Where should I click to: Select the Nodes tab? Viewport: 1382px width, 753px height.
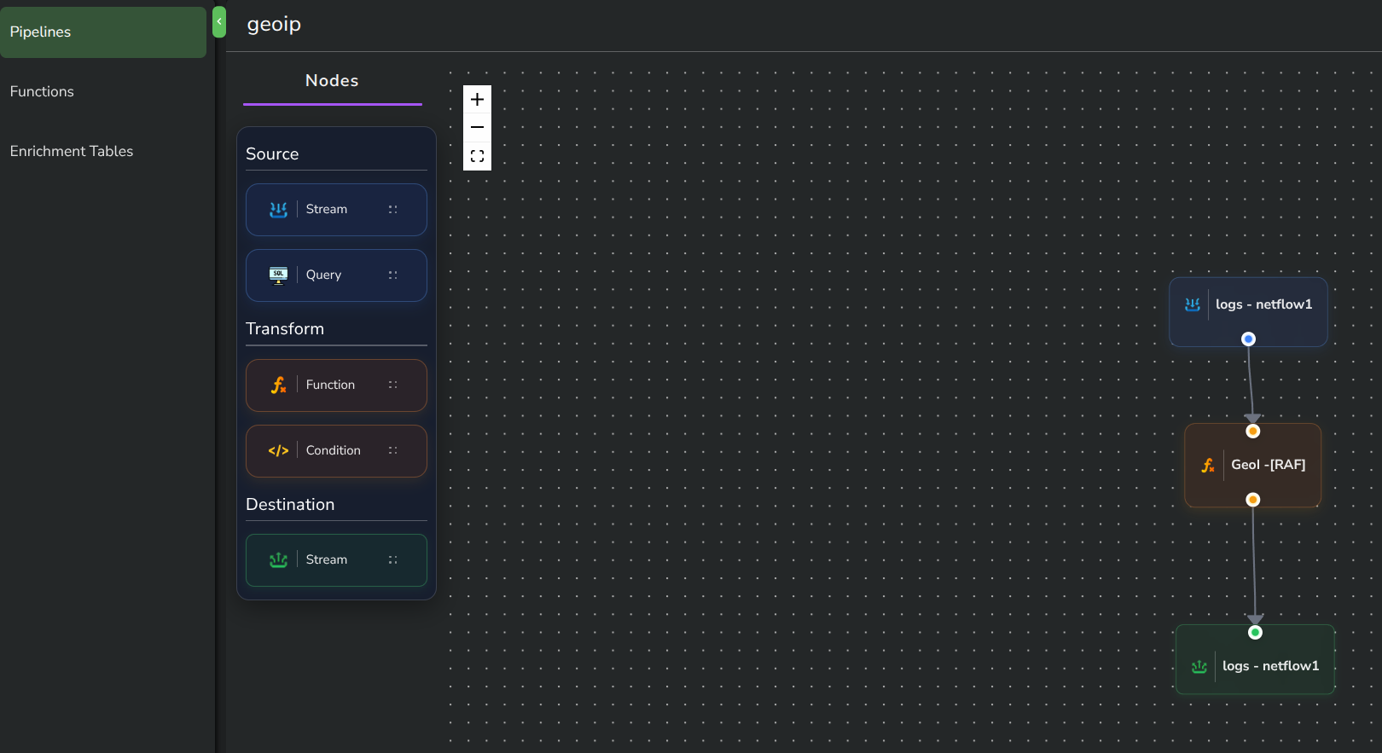pos(333,81)
